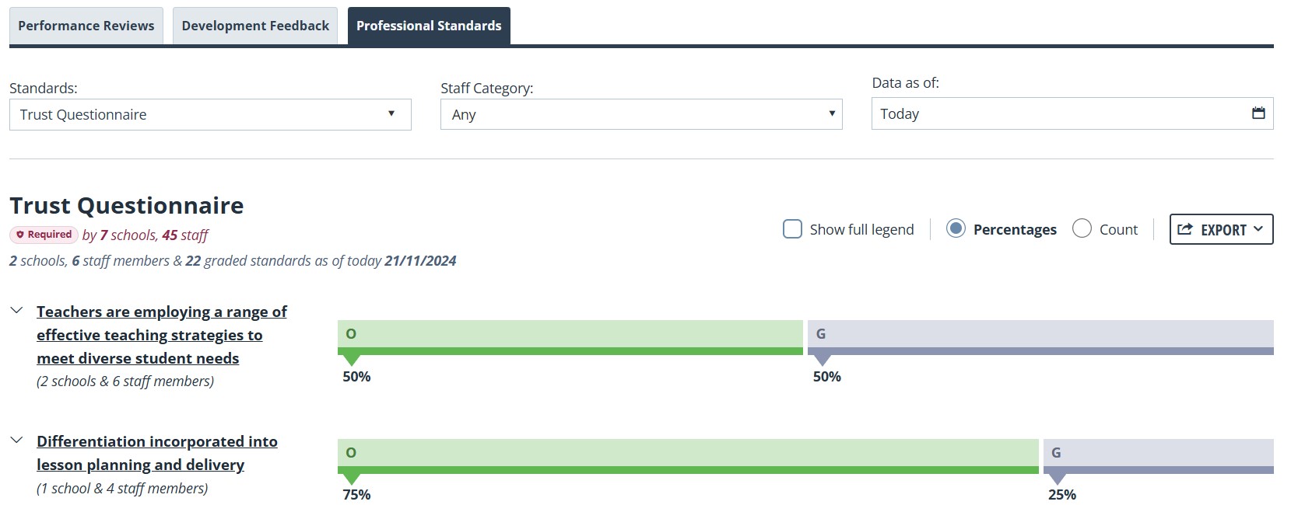The width and height of the screenshot is (1298, 505).
Task: Collapse the Differentiation incorporated row chevron
Action: [x=16, y=441]
